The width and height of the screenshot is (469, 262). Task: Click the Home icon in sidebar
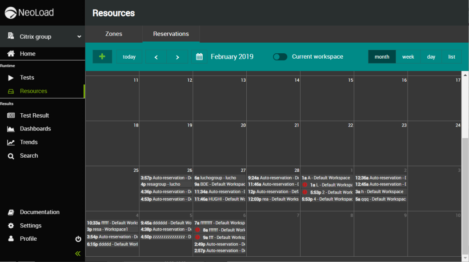click(x=11, y=54)
